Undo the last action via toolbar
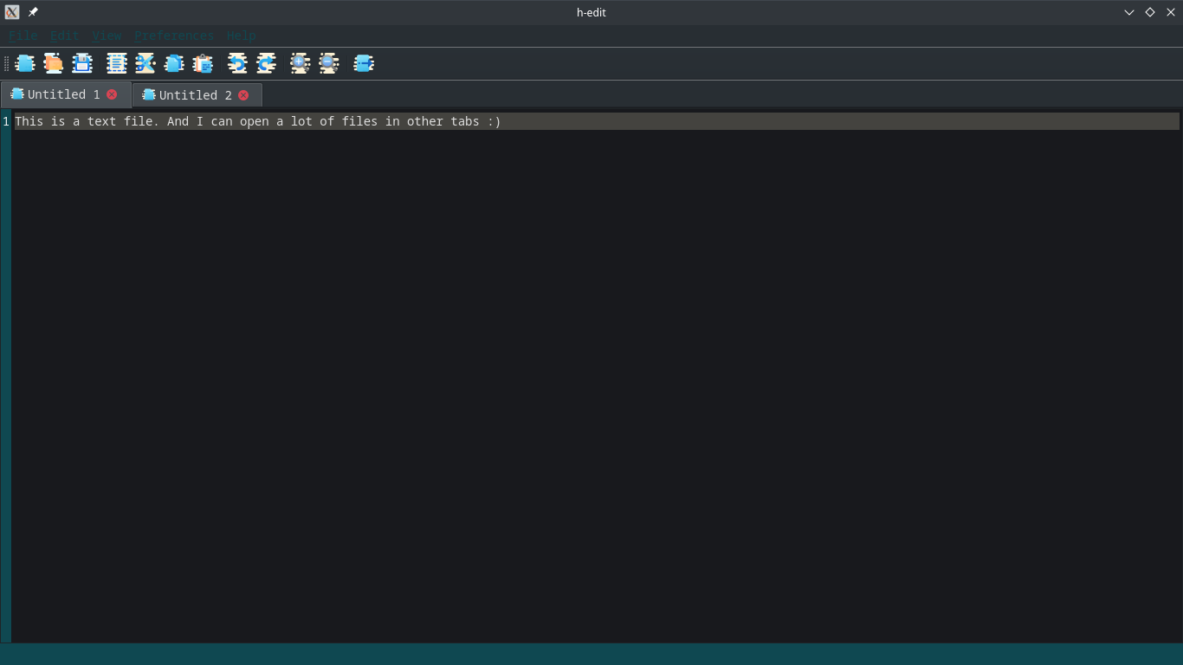The width and height of the screenshot is (1183, 665). pos(237,63)
